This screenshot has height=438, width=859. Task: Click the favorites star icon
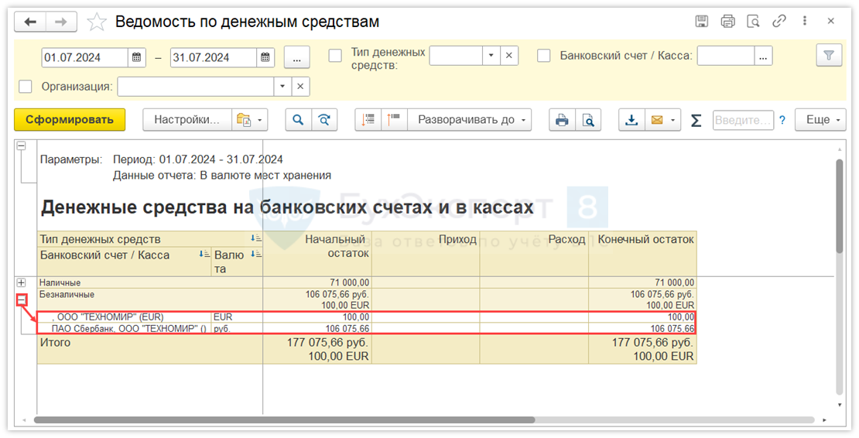coord(97,22)
